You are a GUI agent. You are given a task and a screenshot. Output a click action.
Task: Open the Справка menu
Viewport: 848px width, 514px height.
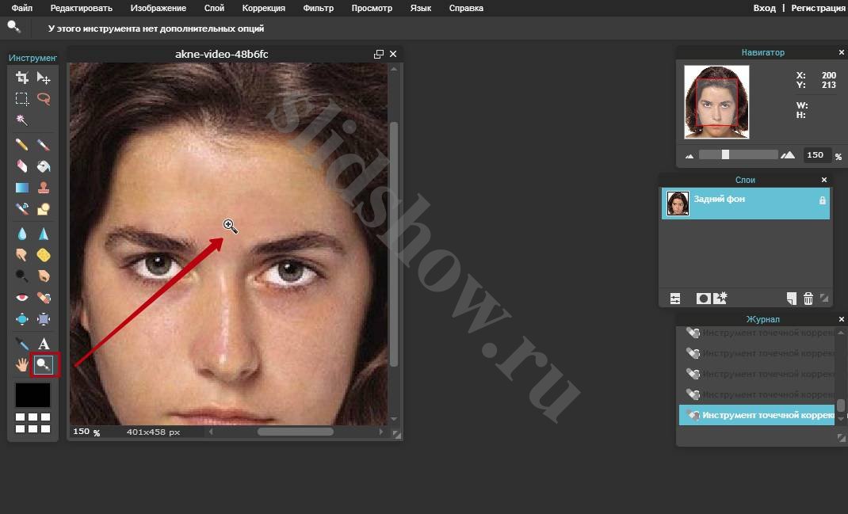466,8
